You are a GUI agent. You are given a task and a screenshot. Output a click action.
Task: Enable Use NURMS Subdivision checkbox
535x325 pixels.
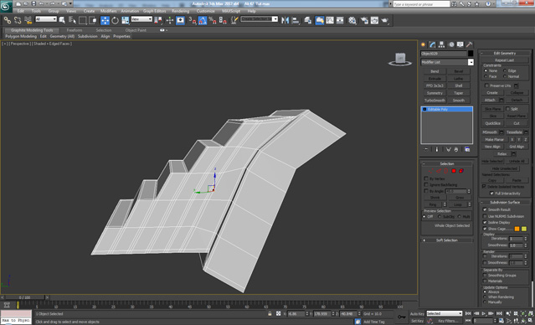pos(485,216)
